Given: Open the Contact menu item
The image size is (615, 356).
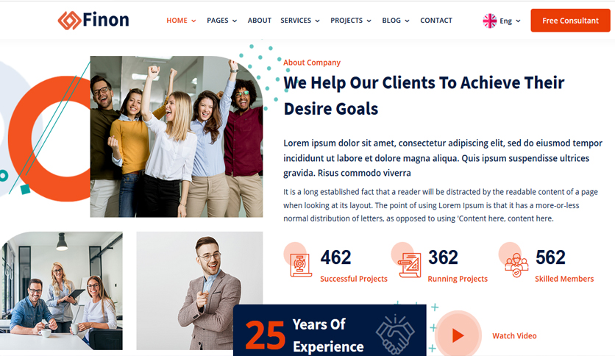Looking at the screenshot, I should point(436,21).
